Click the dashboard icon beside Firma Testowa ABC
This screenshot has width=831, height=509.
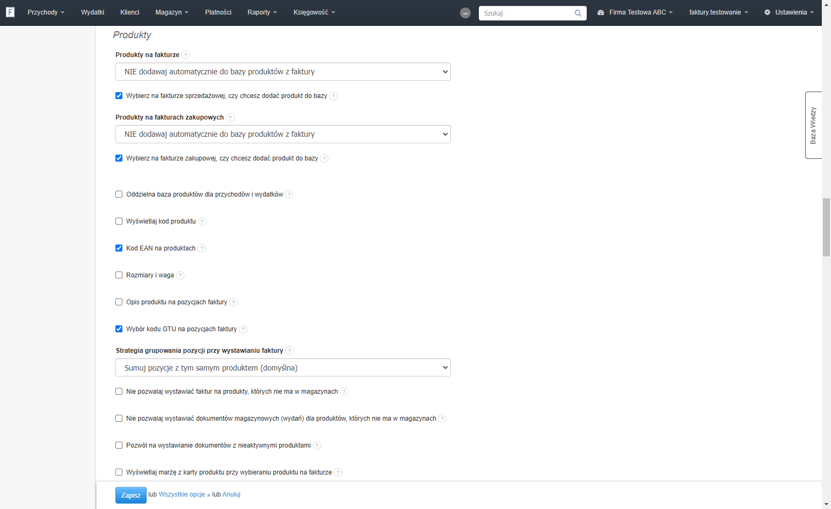(601, 12)
